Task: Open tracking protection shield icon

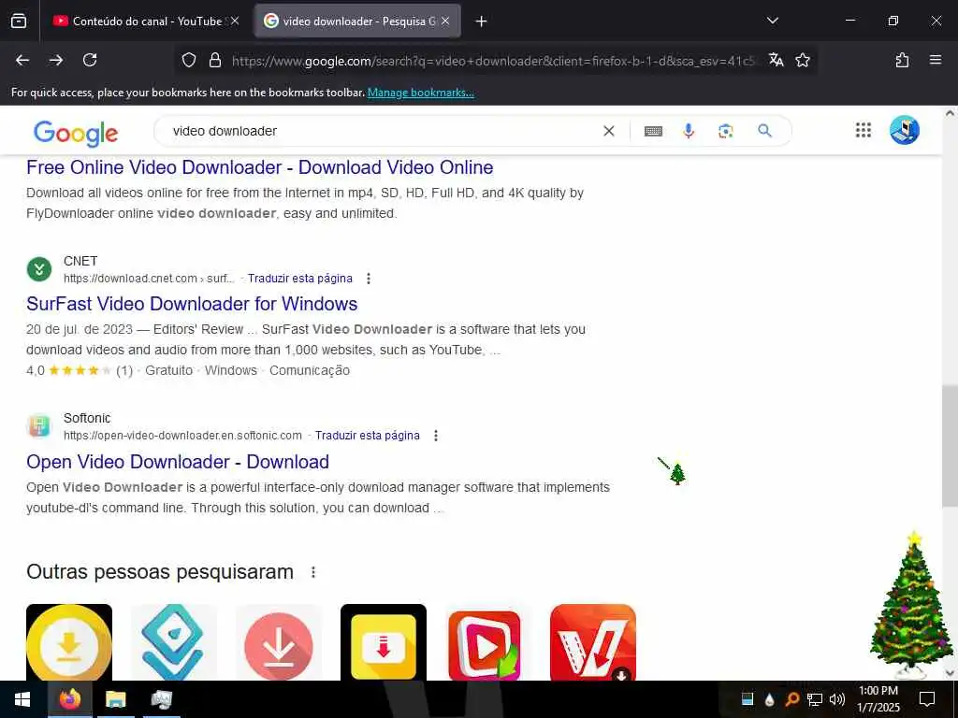Action: click(189, 60)
